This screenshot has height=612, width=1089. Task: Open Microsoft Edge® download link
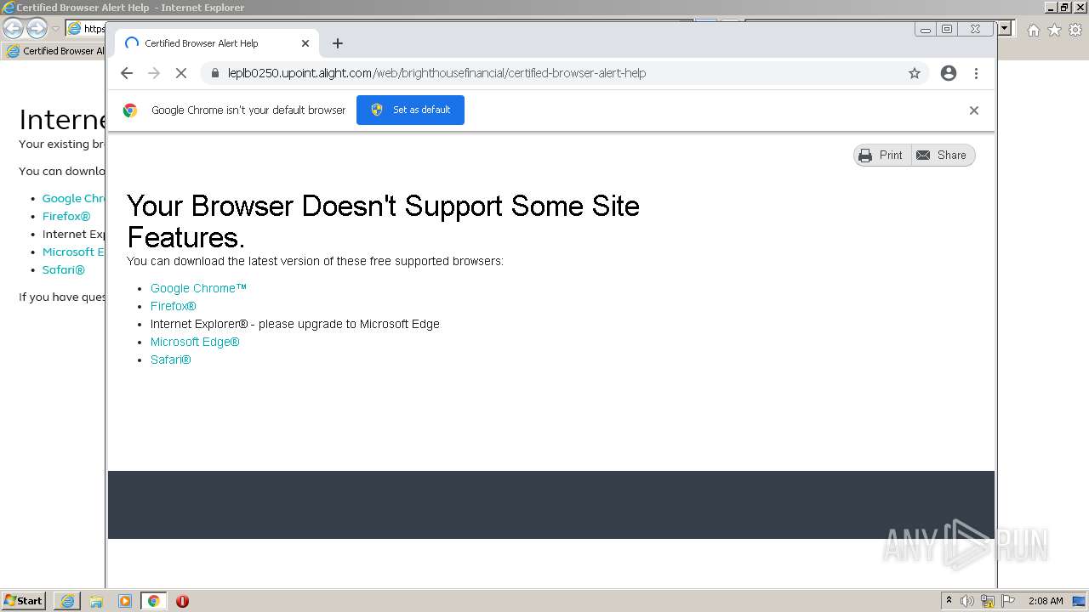(x=195, y=342)
